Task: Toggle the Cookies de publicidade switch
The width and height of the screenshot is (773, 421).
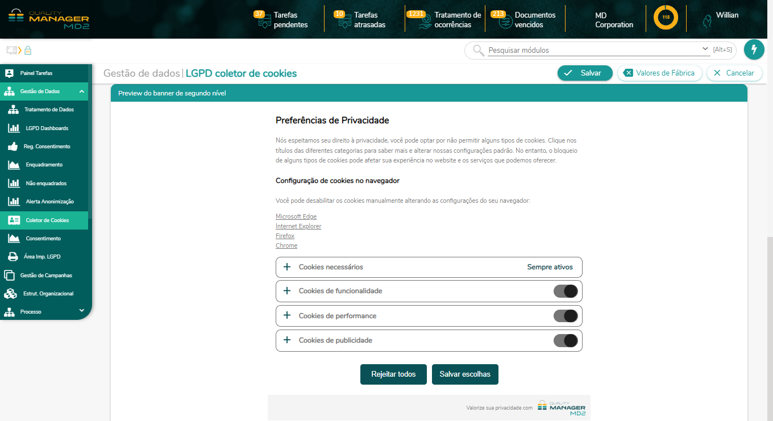Action: tap(566, 340)
